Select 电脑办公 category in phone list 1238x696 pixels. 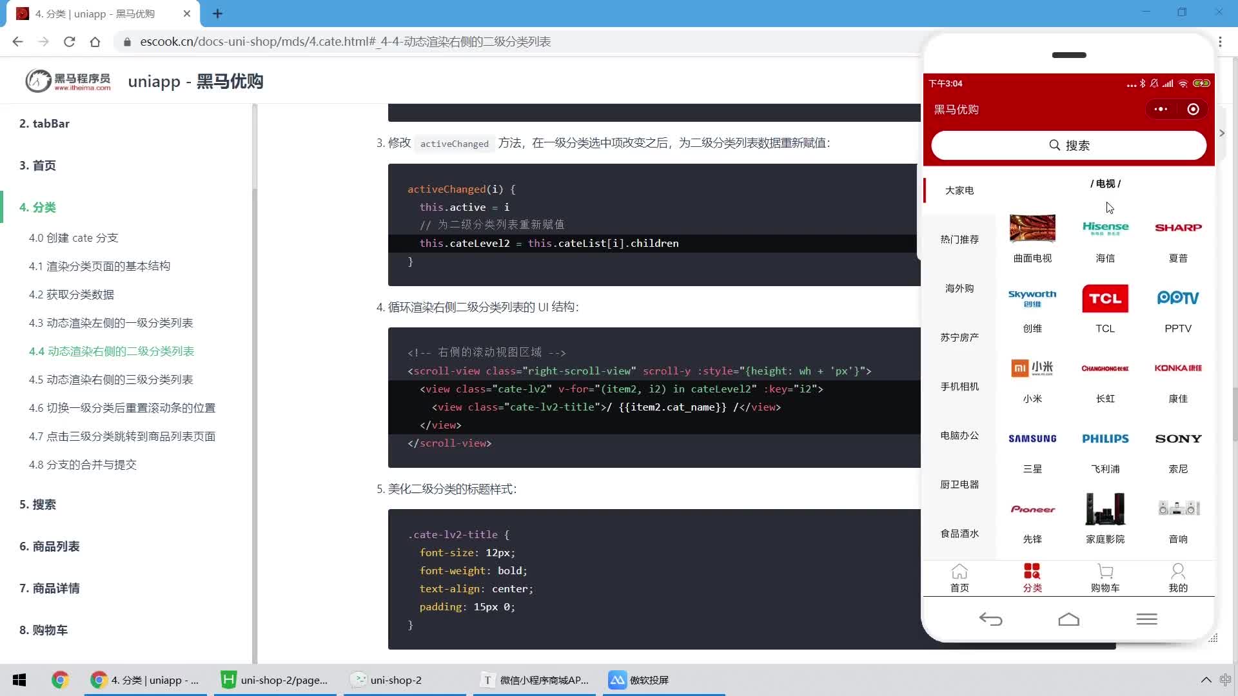pyautogui.click(x=959, y=435)
